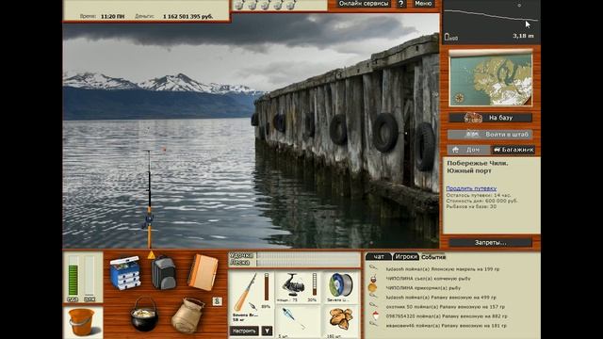Open the Онлайн сервисы menu
603x339 pixels.
click(x=363, y=4)
